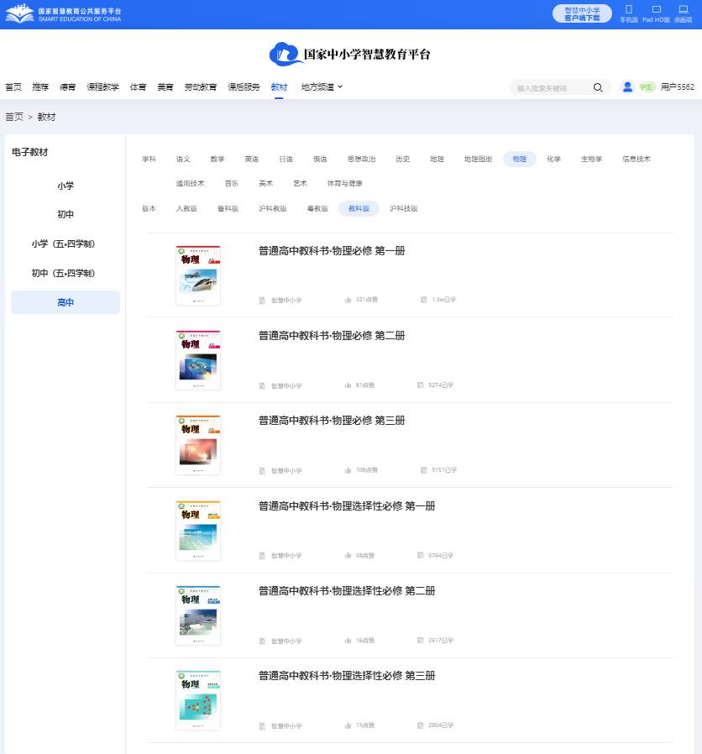Select the 沪科技版 edition filter
The width and height of the screenshot is (702, 754).
click(x=404, y=208)
